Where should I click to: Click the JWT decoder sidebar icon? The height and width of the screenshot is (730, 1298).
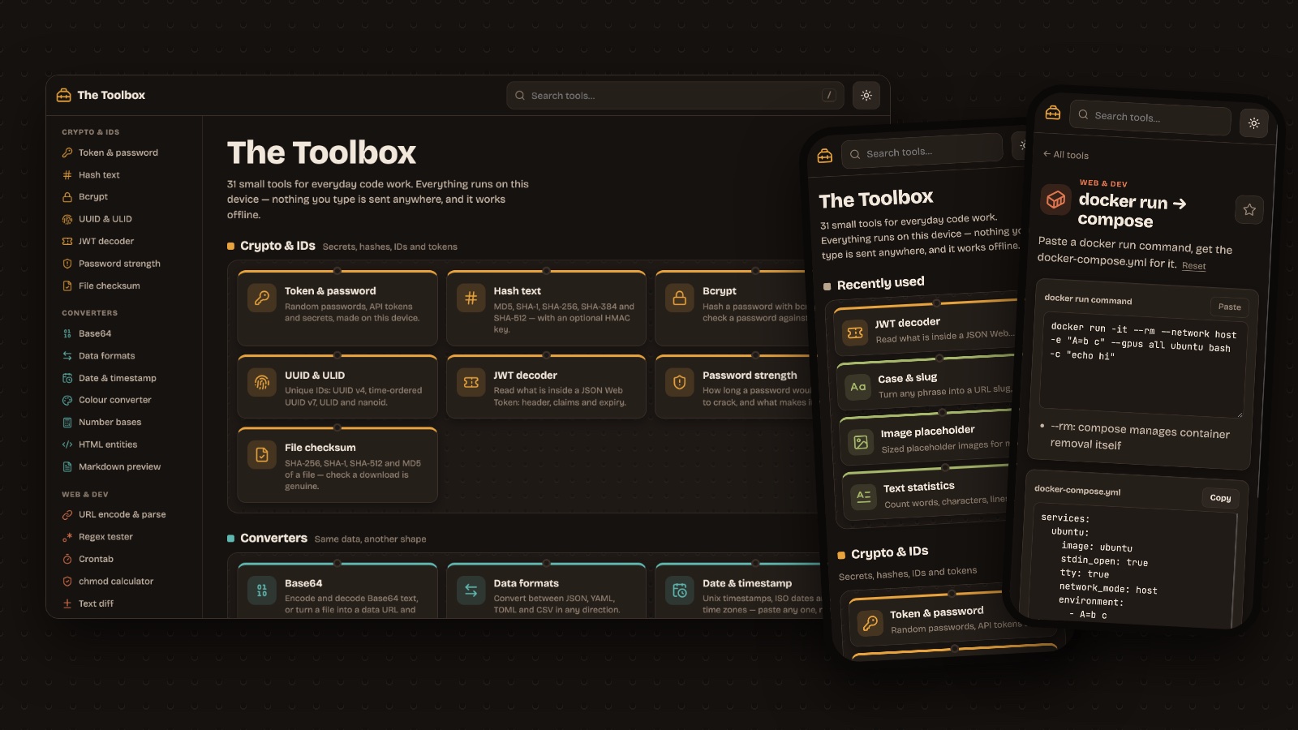click(67, 241)
